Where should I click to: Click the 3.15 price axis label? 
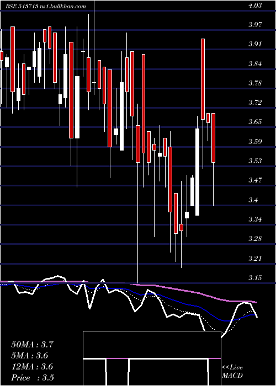click(x=255, y=277)
